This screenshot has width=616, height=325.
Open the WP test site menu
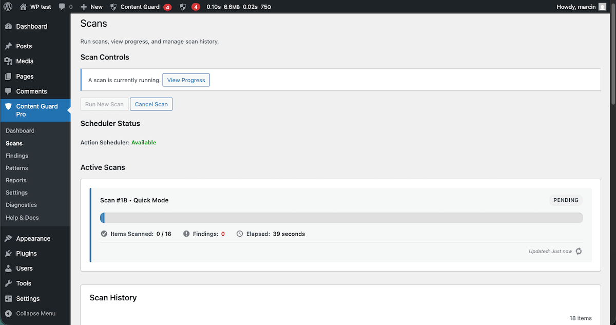pos(36,7)
